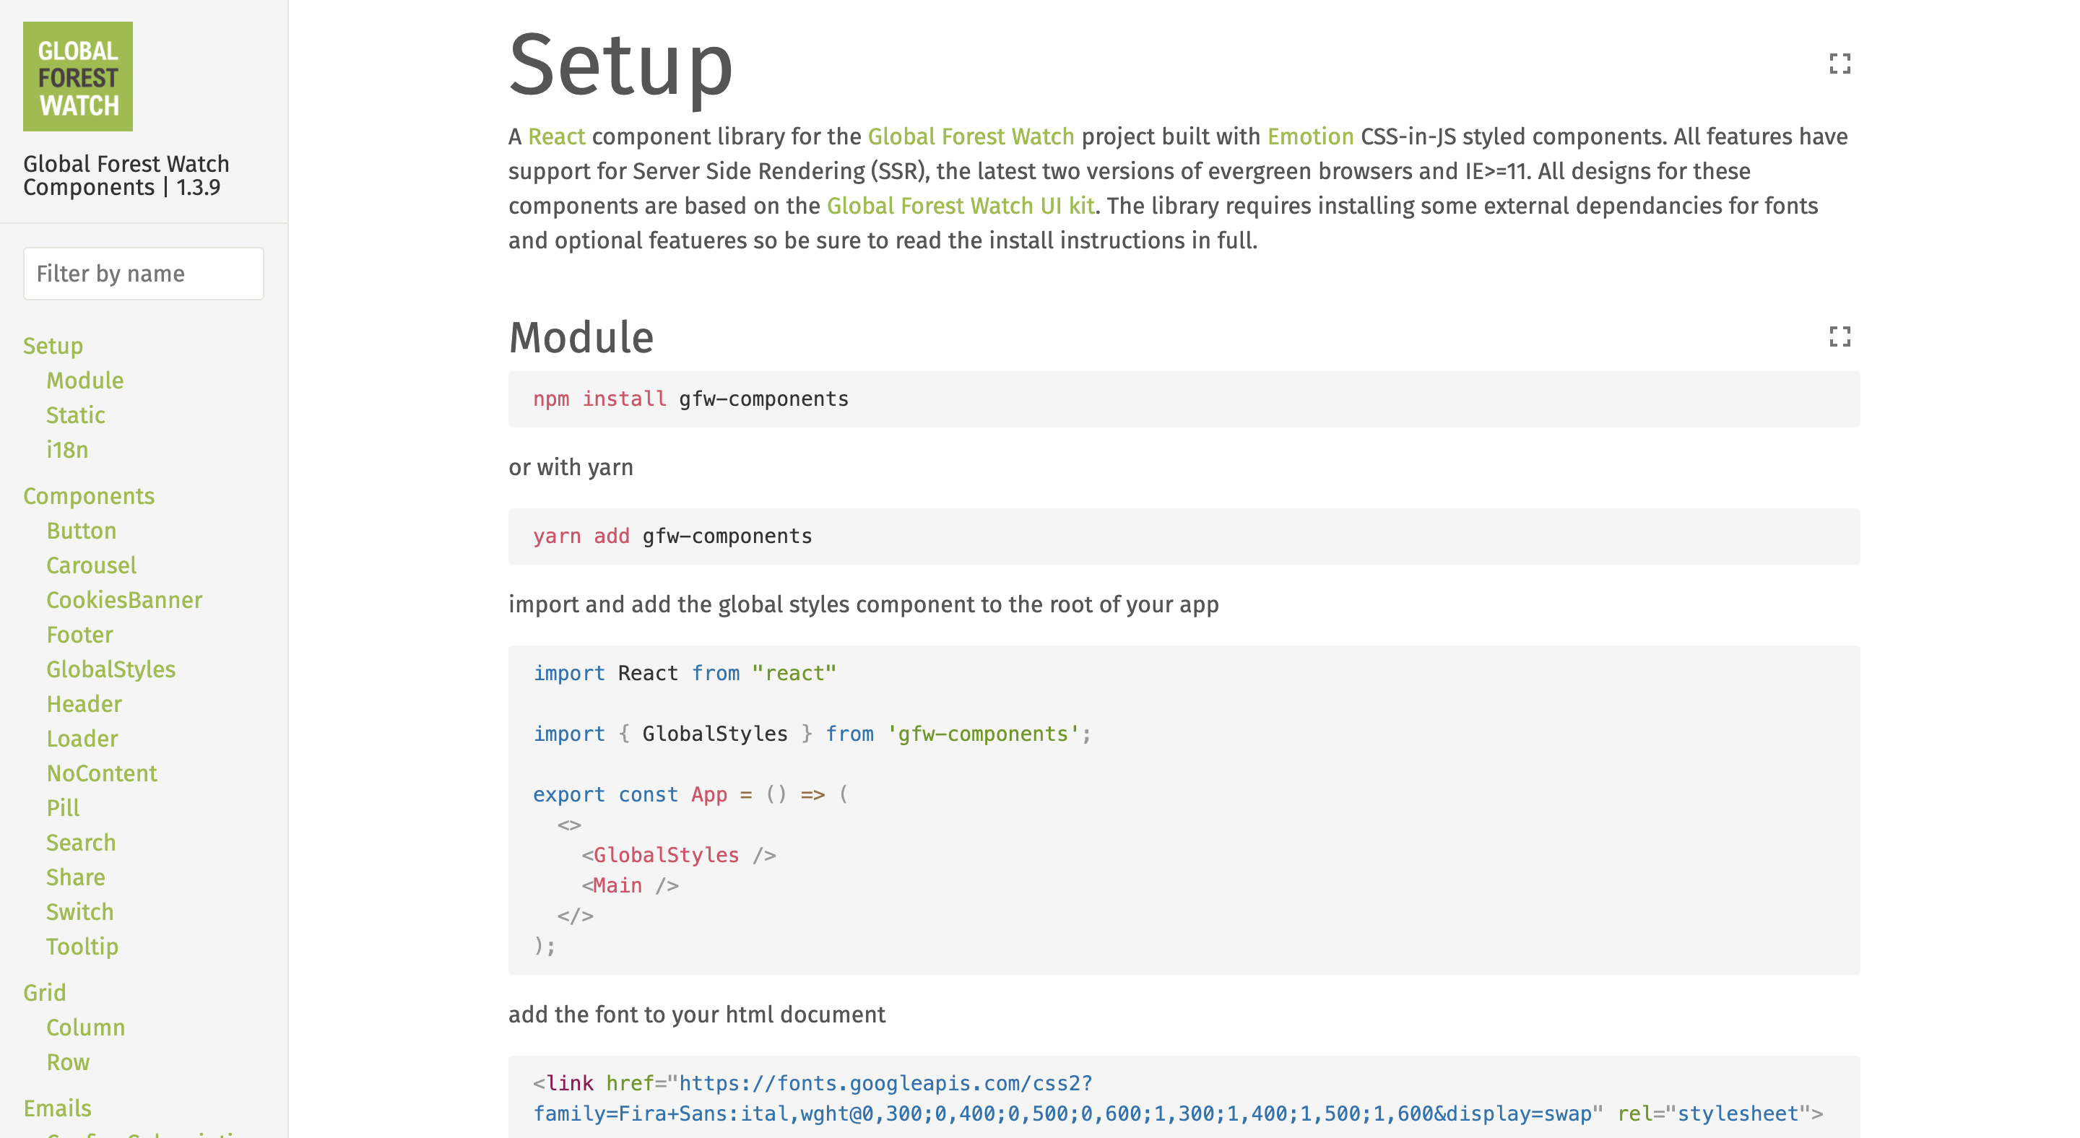This screenshot has width=2080, height=1138.
Task: Open the GlobalStyles component docs
Action: click(x=111, y=668)
